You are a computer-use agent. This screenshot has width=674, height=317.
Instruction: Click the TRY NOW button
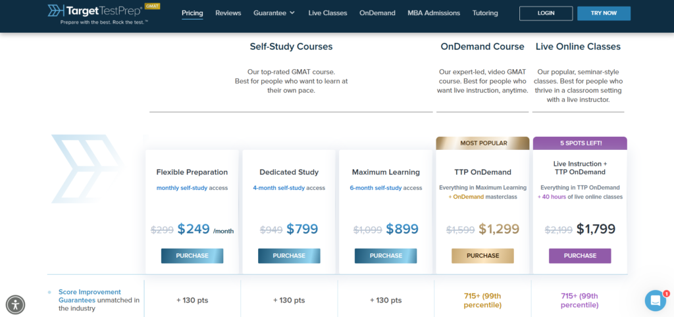pos(604,13)
